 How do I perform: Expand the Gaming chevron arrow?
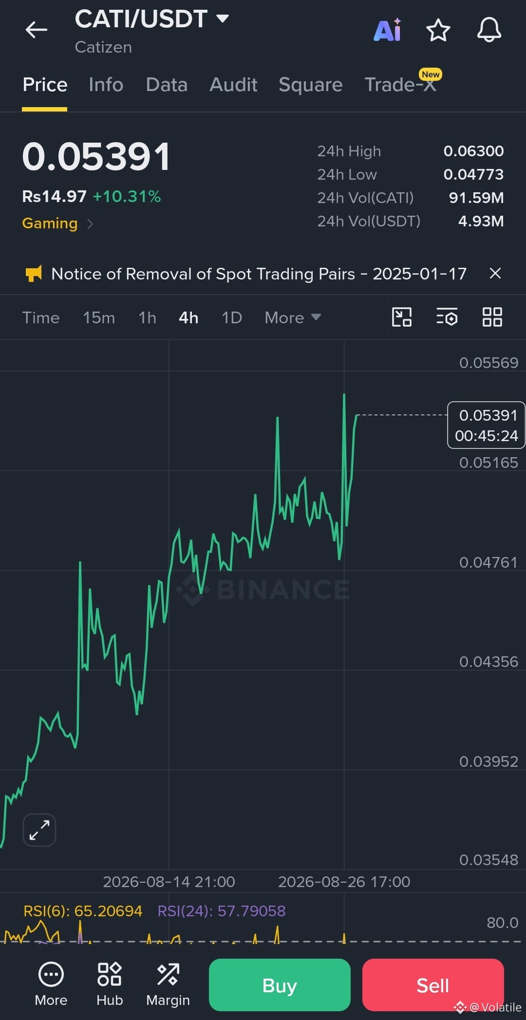coord(90,223)
